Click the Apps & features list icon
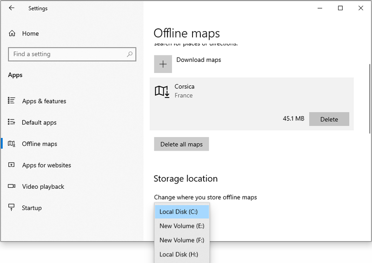 pyautogui.click(x=11, y=100)
